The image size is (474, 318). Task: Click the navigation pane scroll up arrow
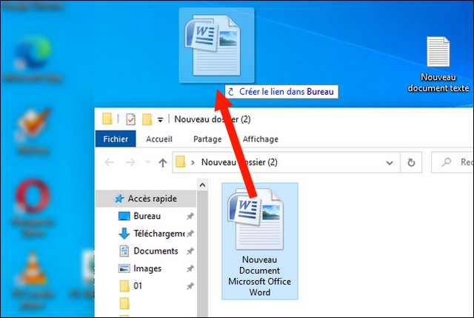coord(202,185)
